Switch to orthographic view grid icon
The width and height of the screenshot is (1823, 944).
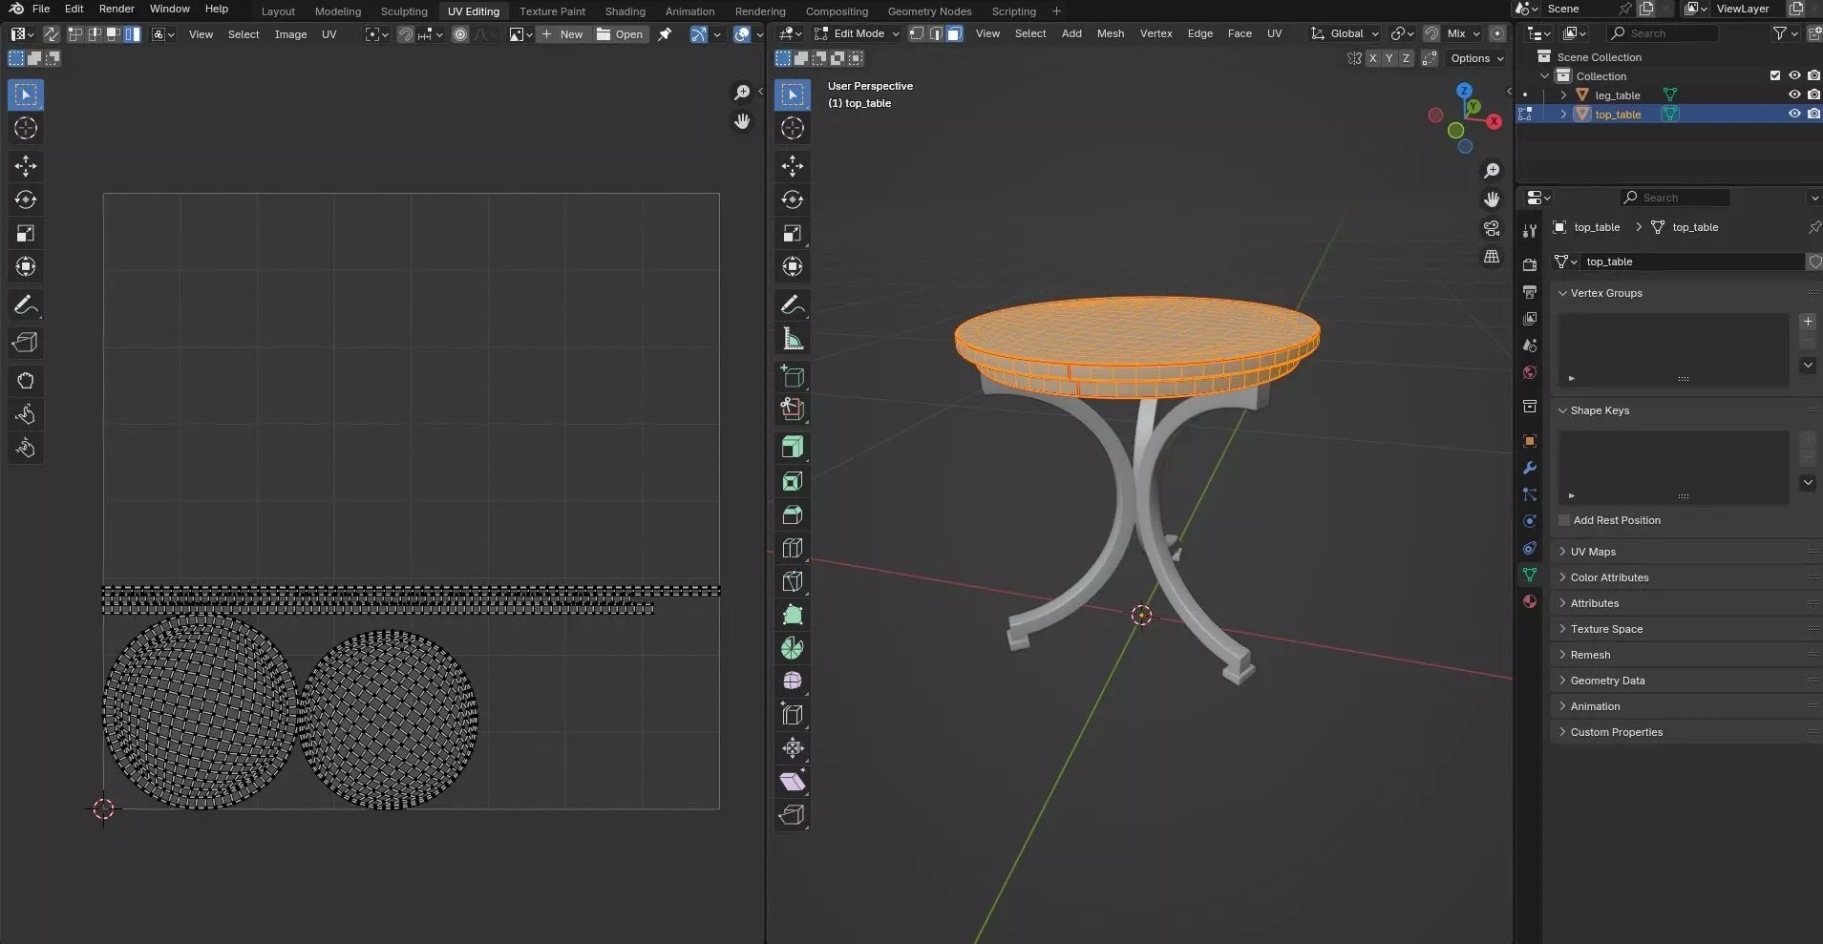[x=1492, y=257]
